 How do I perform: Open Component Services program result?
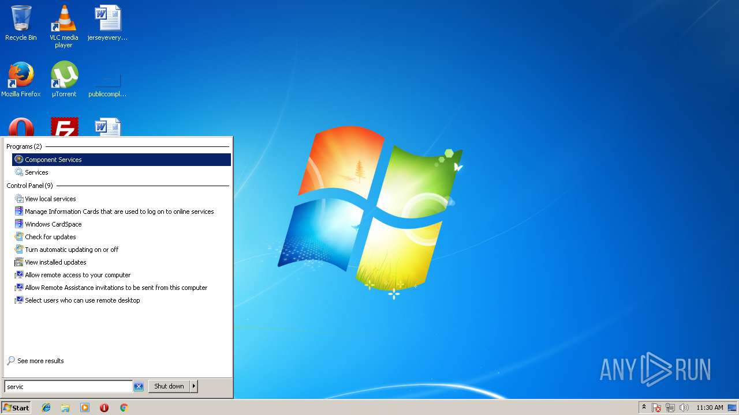[x=121, y=160]
